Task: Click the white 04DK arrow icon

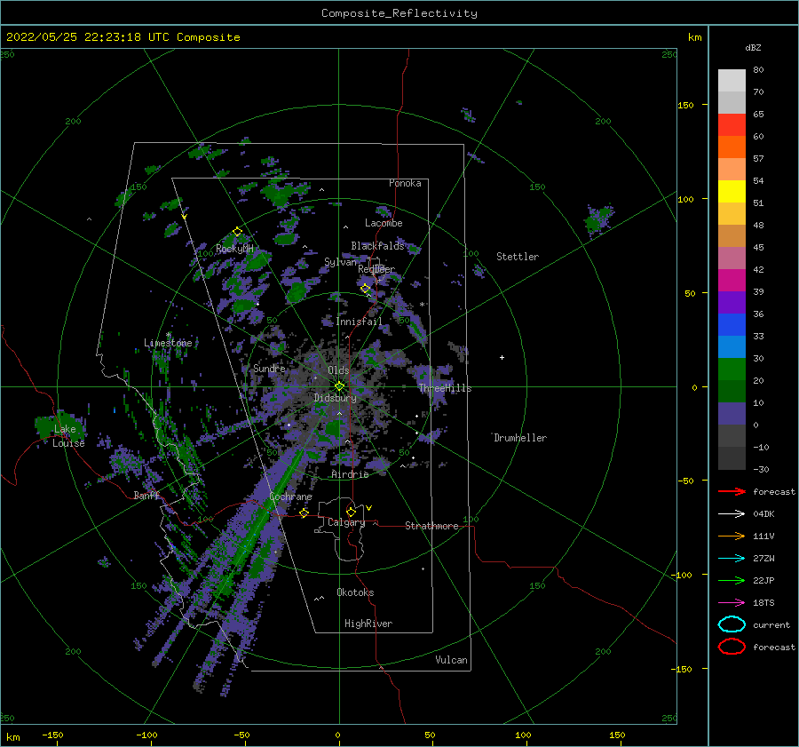Action: pos(732,514)
